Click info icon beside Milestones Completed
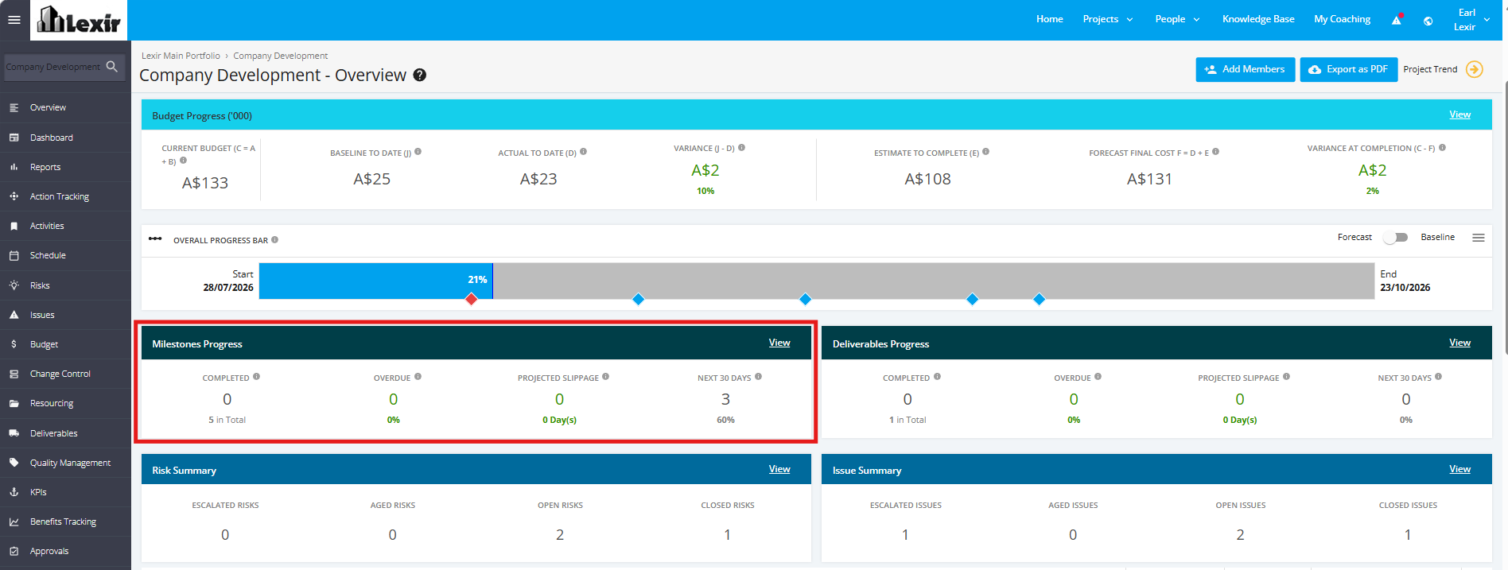Image resolution: width=1508 pixels, height=570 pixels. [x=256, y=377]
